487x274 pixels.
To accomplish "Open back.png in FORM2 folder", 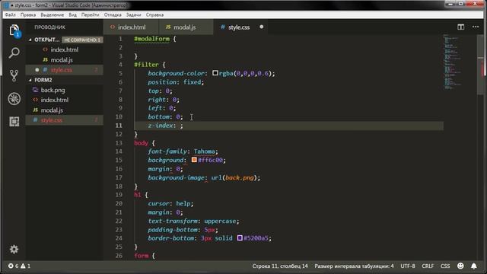I will click(65, 90).
